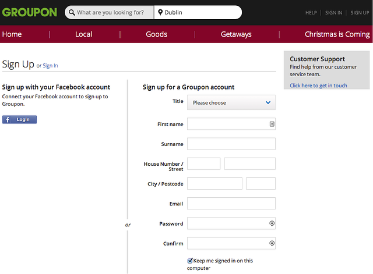Screen dimensions: 373x274
Task: Click the Postcode input field
Action: (x=261, y=183)
